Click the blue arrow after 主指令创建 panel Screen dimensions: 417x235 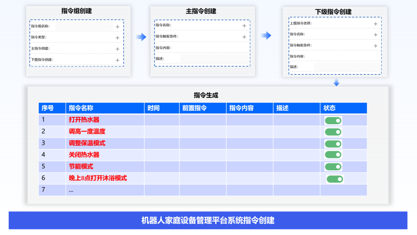pos(266,36)
